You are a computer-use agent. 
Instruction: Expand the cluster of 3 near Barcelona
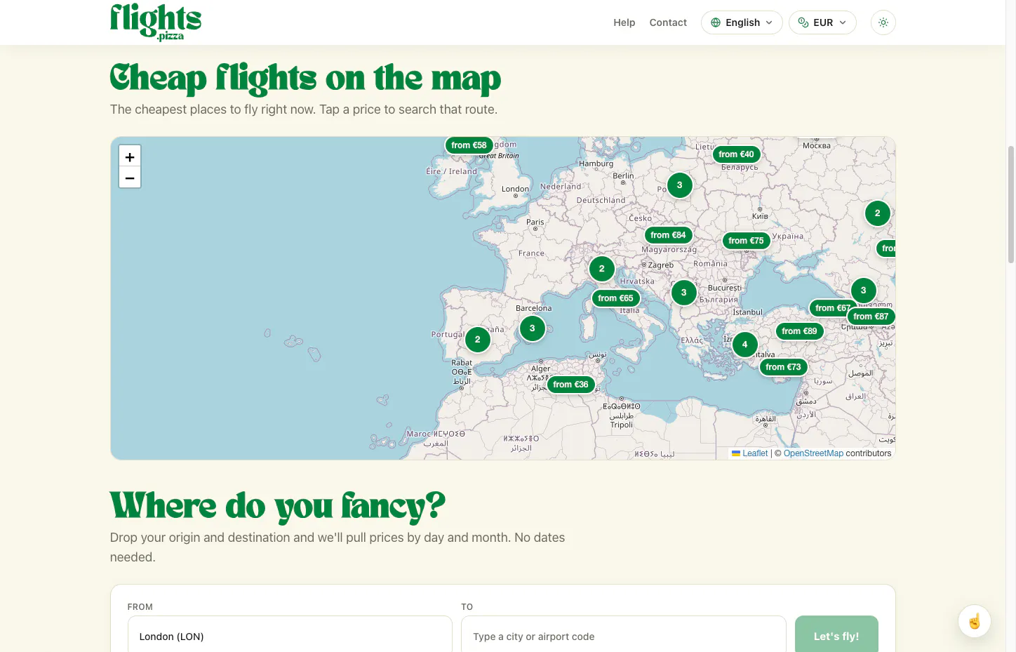532,328
